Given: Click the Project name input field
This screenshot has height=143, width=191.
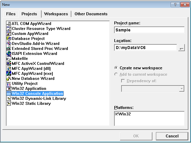Looking at the screenshot, I should coord(149,30).
